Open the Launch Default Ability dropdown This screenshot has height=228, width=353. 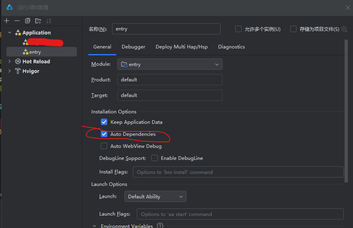[155, 196]
